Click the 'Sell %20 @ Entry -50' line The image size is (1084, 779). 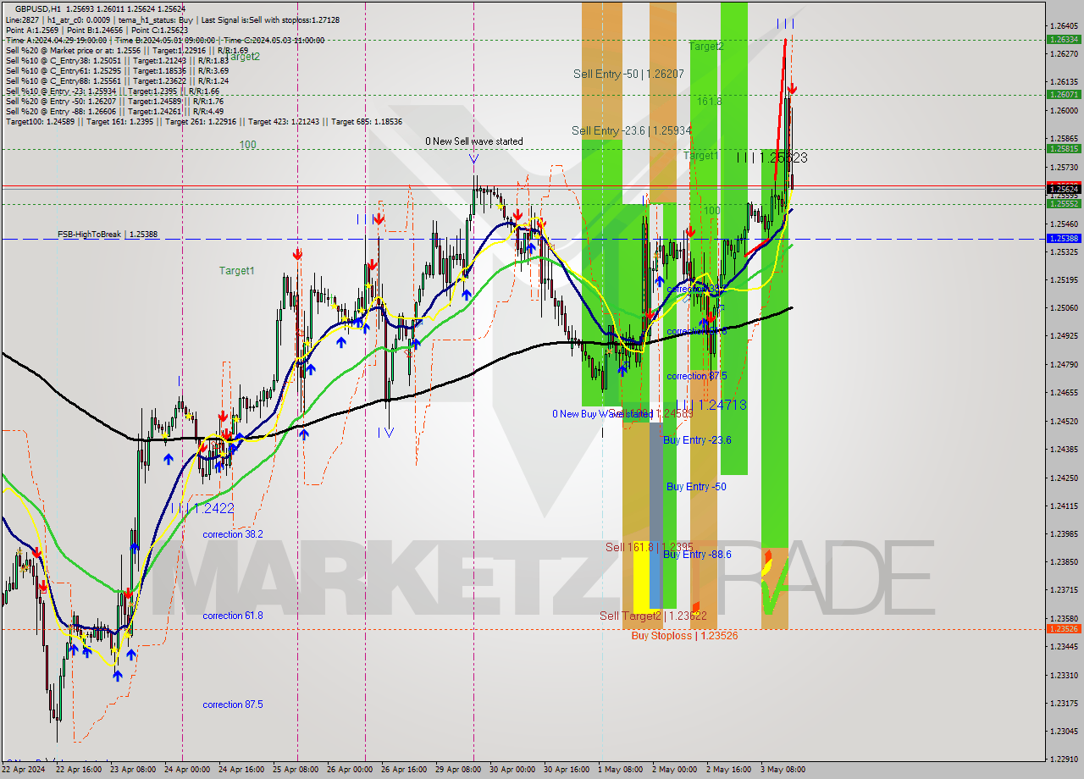tap(114, 101)
